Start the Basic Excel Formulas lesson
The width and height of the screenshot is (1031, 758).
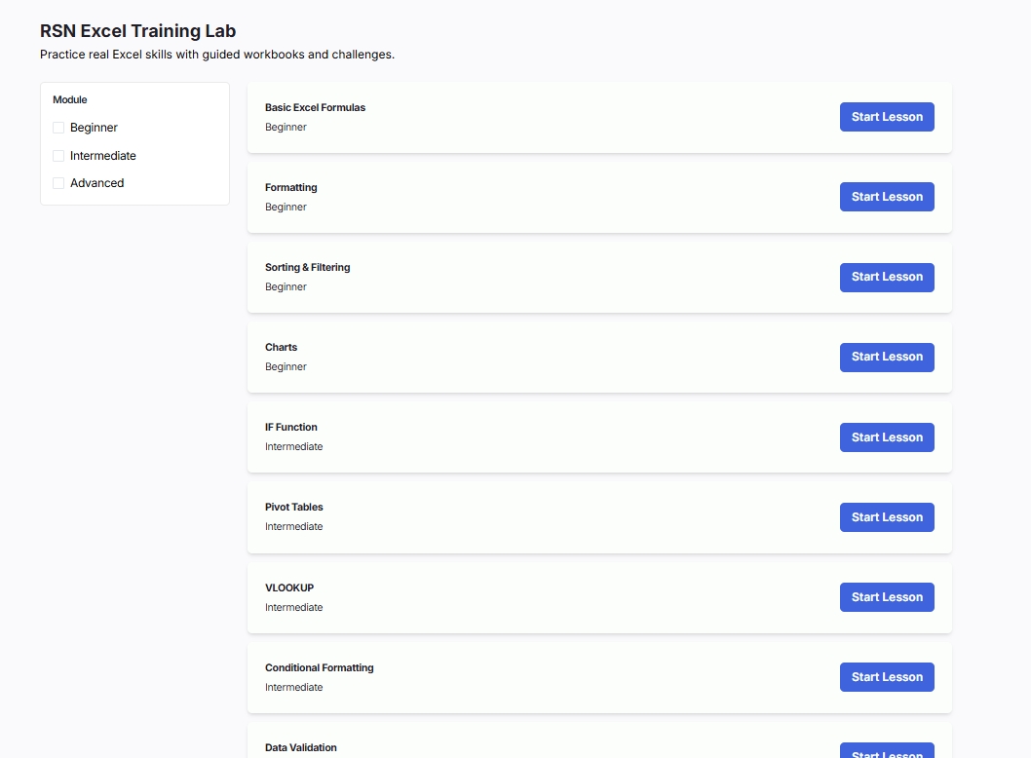click(887, 117)
